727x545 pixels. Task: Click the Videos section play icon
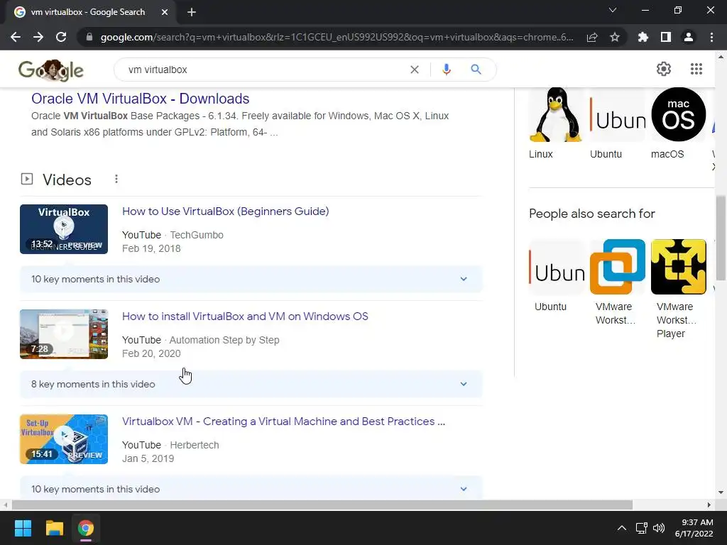click(27, 179)
